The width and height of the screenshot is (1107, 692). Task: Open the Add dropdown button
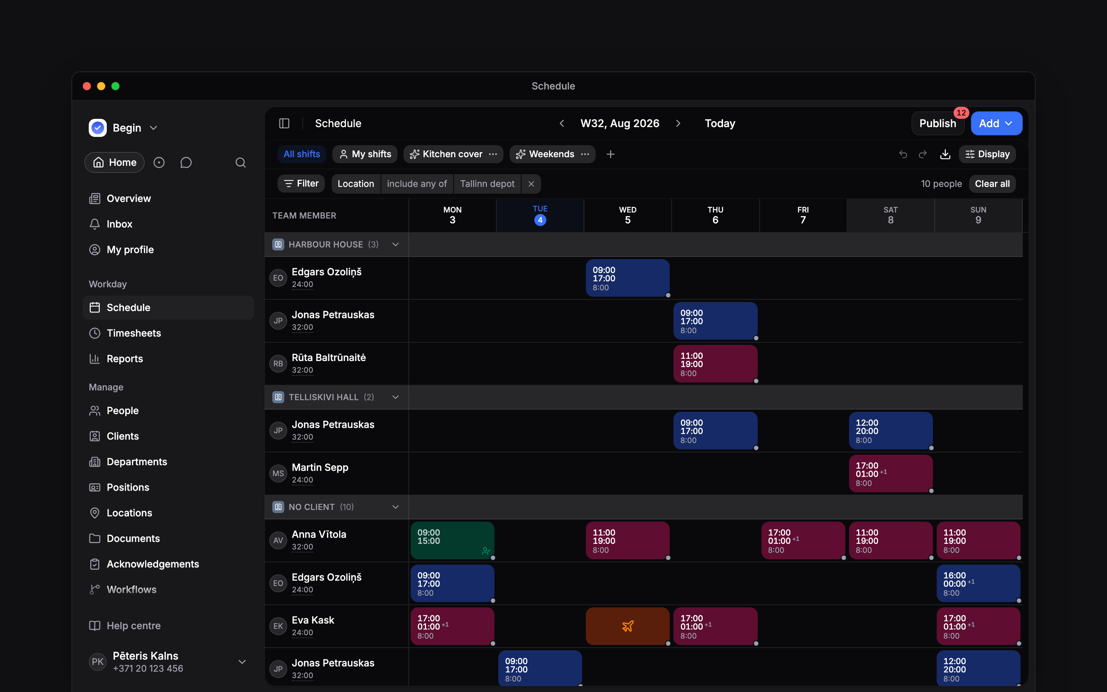(x=996, y=124)
